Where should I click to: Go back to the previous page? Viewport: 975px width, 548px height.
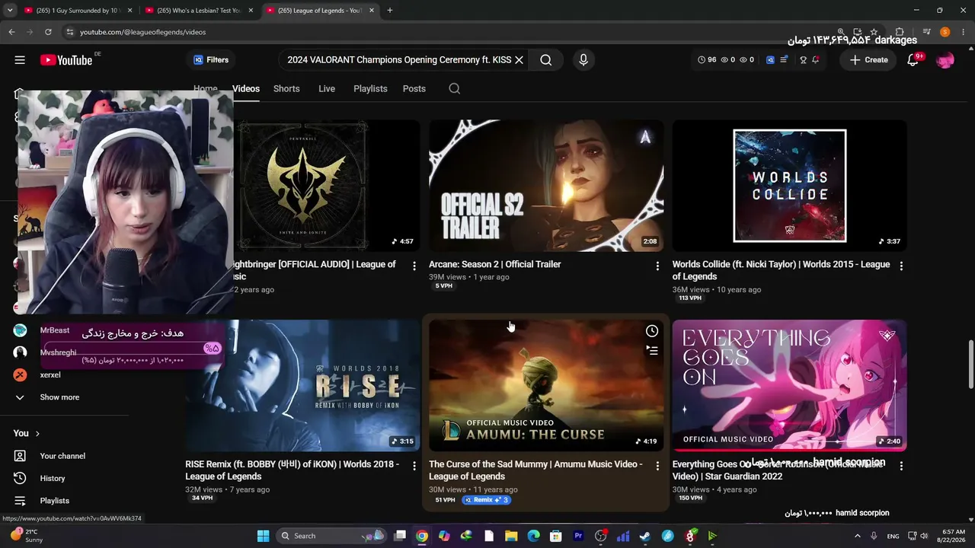(x=11, y=32)
